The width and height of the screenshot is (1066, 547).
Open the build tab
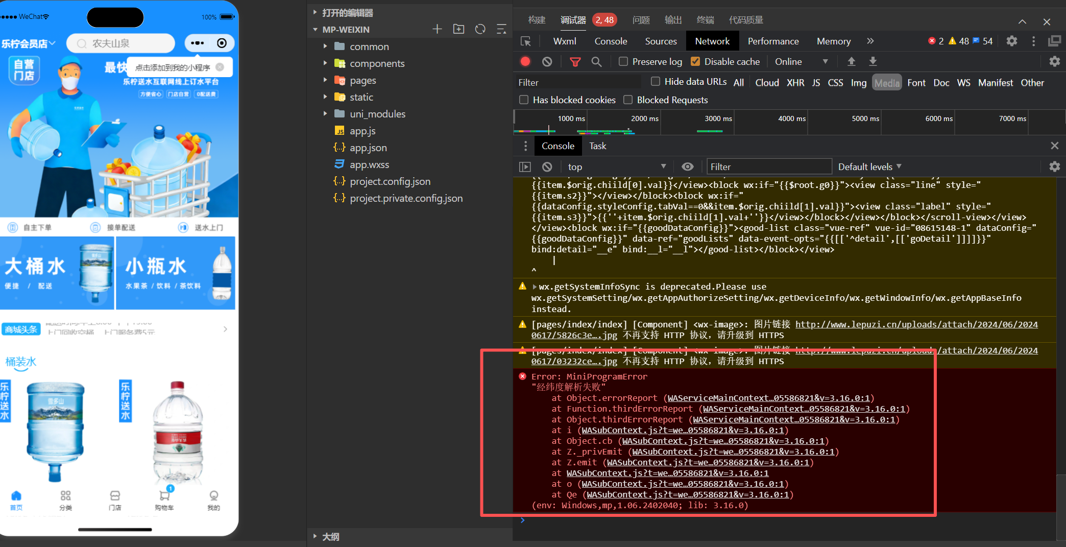(537, 20)
